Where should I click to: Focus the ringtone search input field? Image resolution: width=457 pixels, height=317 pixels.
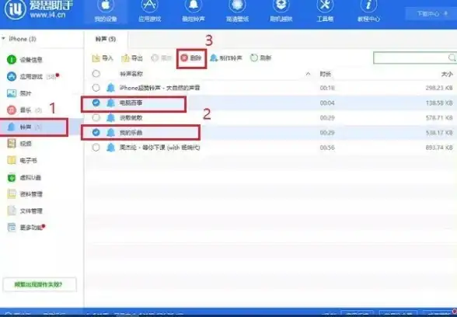(x=411, y=57)
